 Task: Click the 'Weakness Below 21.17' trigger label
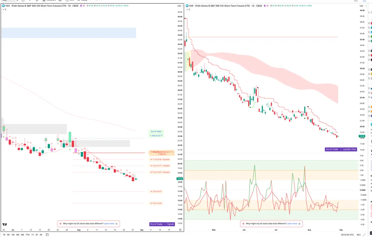(x=162, y=153)
